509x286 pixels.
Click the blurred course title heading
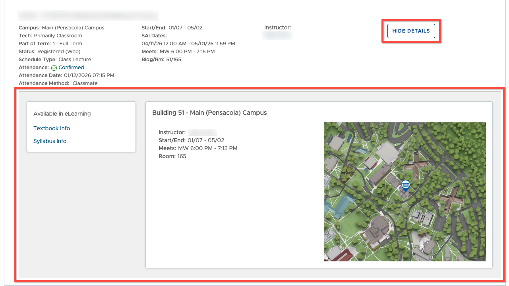click(88, 15)
